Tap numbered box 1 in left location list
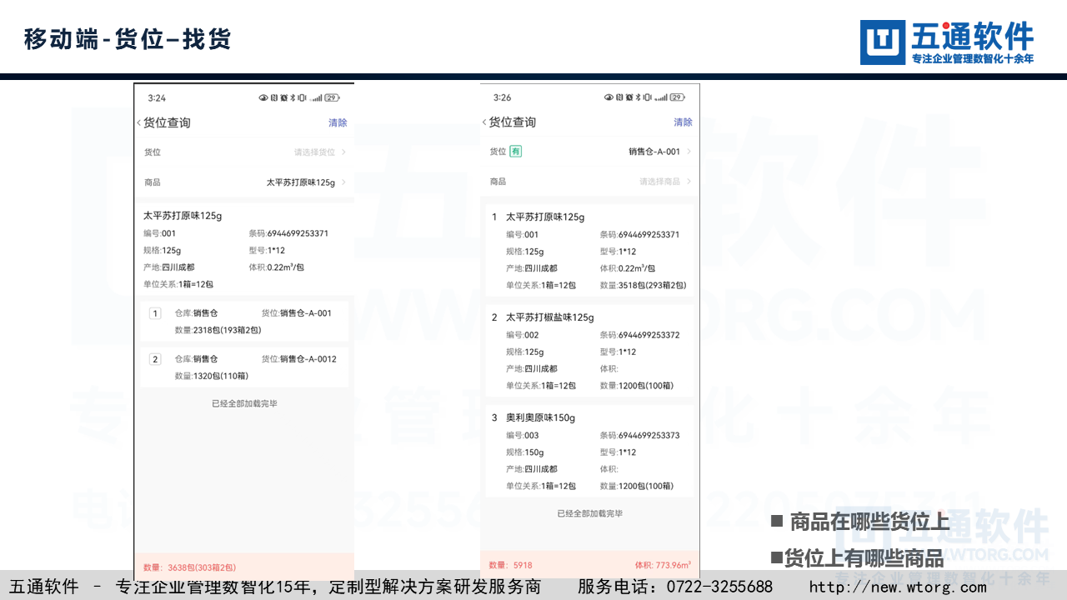This screenshot has width=1067, height=600. coord(155,313)
